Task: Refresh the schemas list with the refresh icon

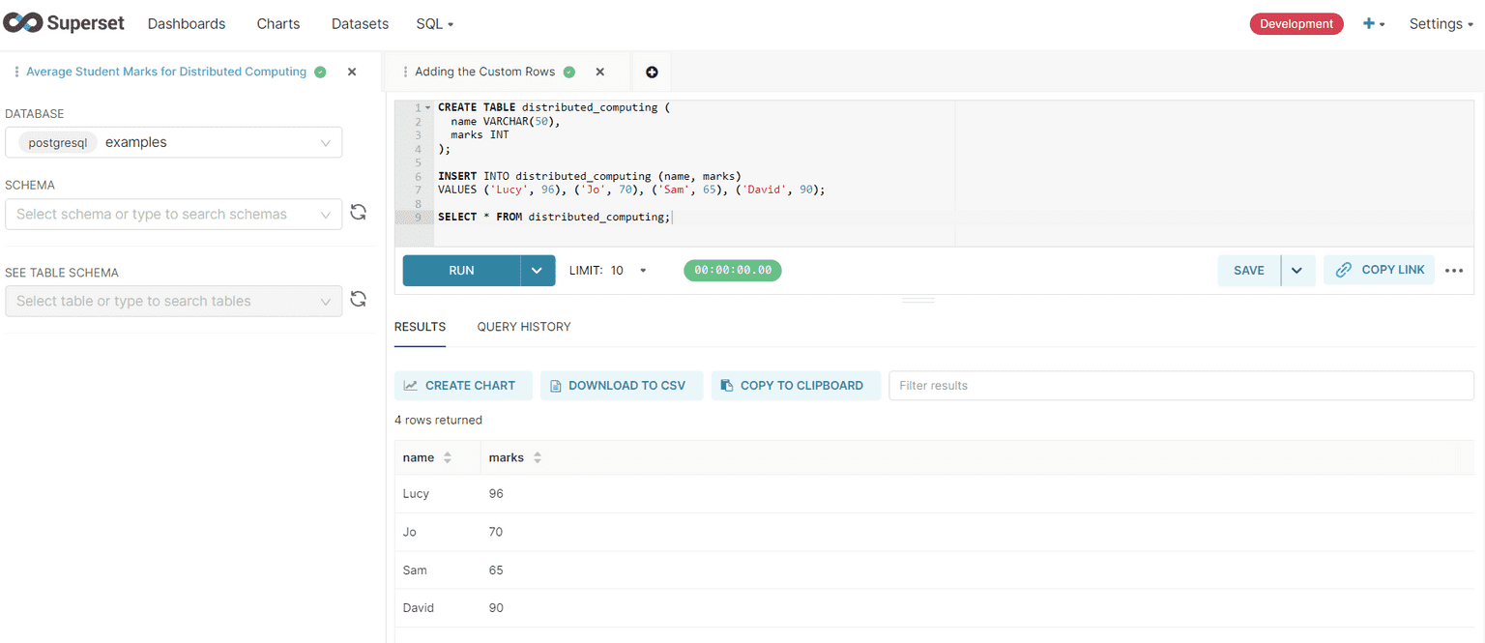Action: coord(358,212)
